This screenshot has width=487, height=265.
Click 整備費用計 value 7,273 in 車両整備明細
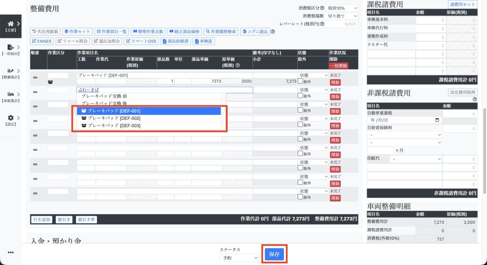430,222
